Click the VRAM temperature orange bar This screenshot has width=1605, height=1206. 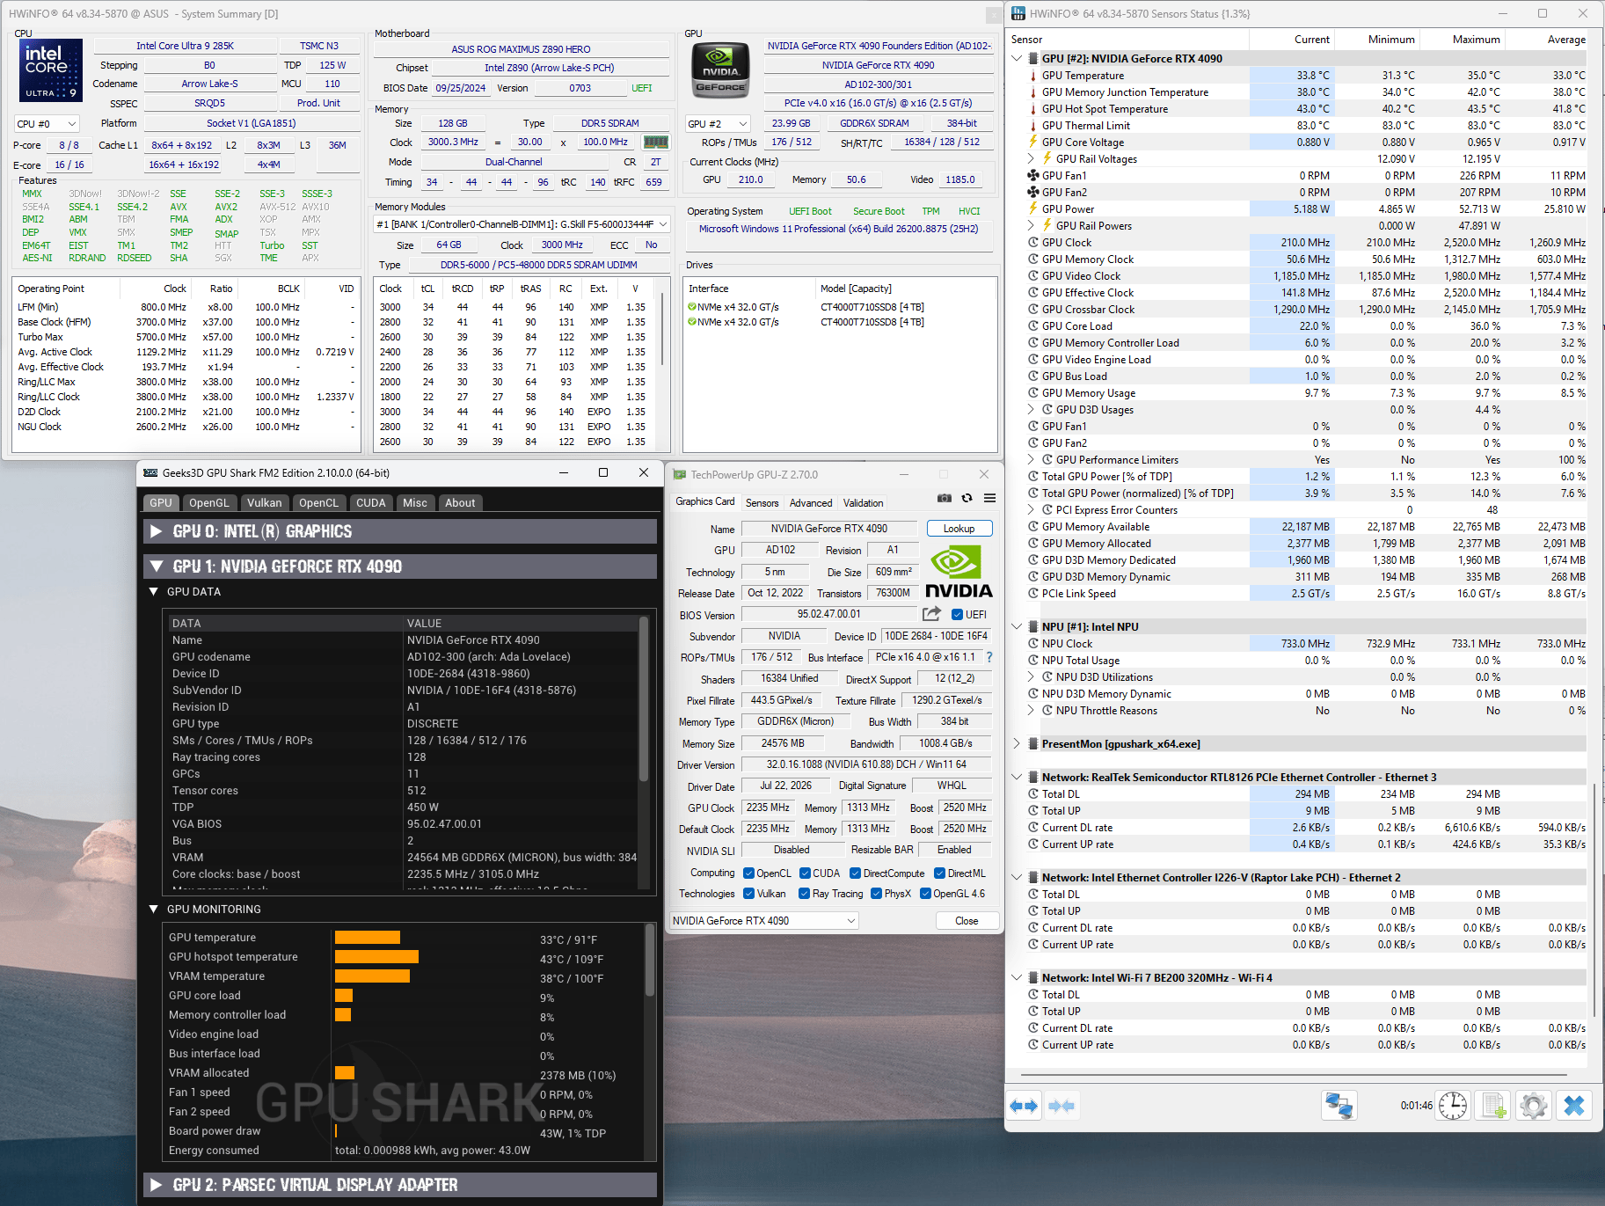pyautogui.click(x=372, y=976)
